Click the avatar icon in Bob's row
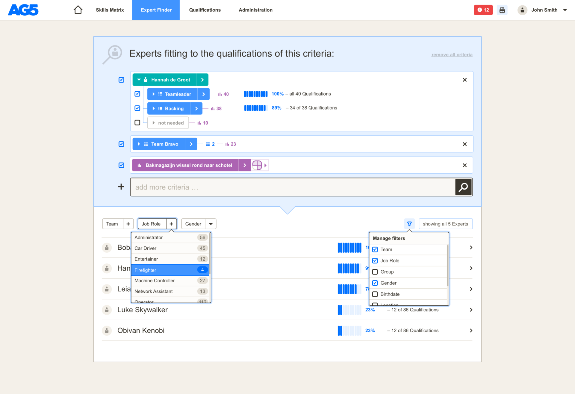 pos(107,248)
